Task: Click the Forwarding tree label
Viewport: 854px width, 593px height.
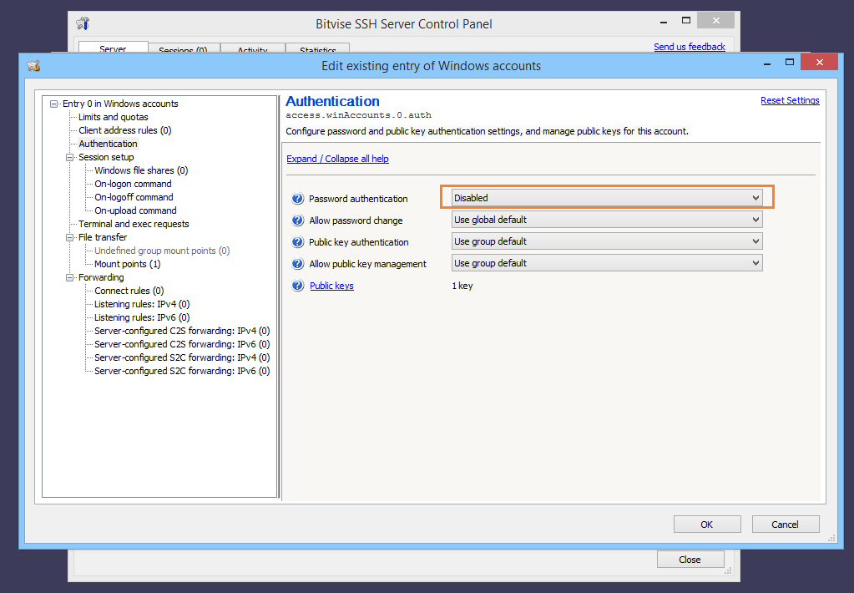Action: click(101, 277)
